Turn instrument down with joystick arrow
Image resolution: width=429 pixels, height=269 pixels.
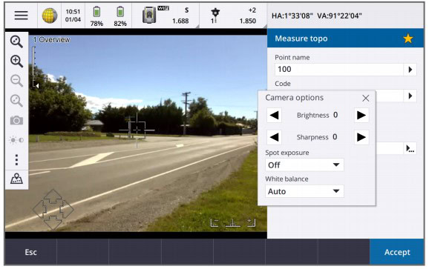coord(53,224)
